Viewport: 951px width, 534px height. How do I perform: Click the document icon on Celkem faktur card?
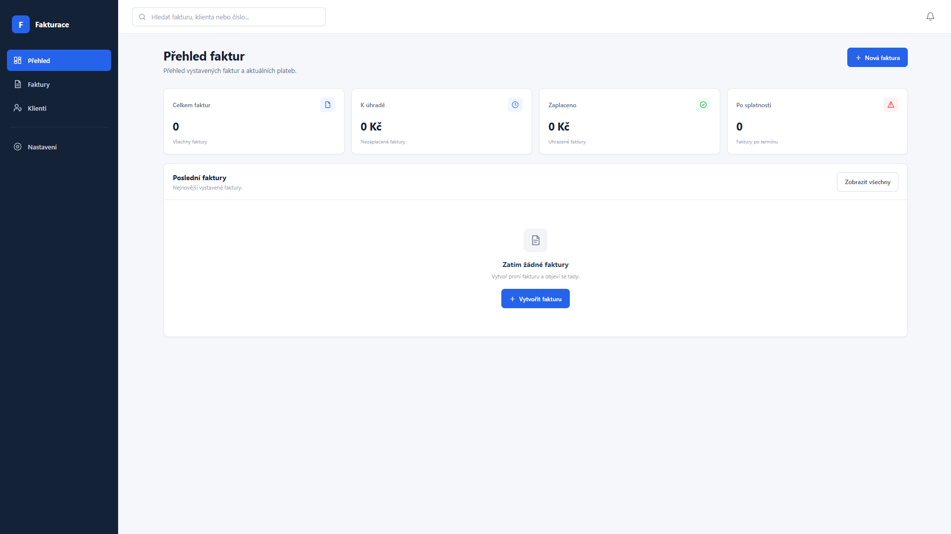tap(328, 105)
